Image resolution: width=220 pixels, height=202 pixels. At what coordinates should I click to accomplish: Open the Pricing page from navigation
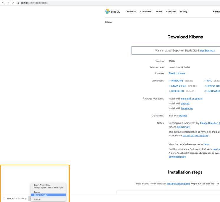tap(184, 11)
